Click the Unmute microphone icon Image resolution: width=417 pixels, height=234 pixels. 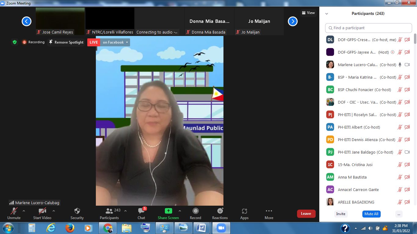14,211
